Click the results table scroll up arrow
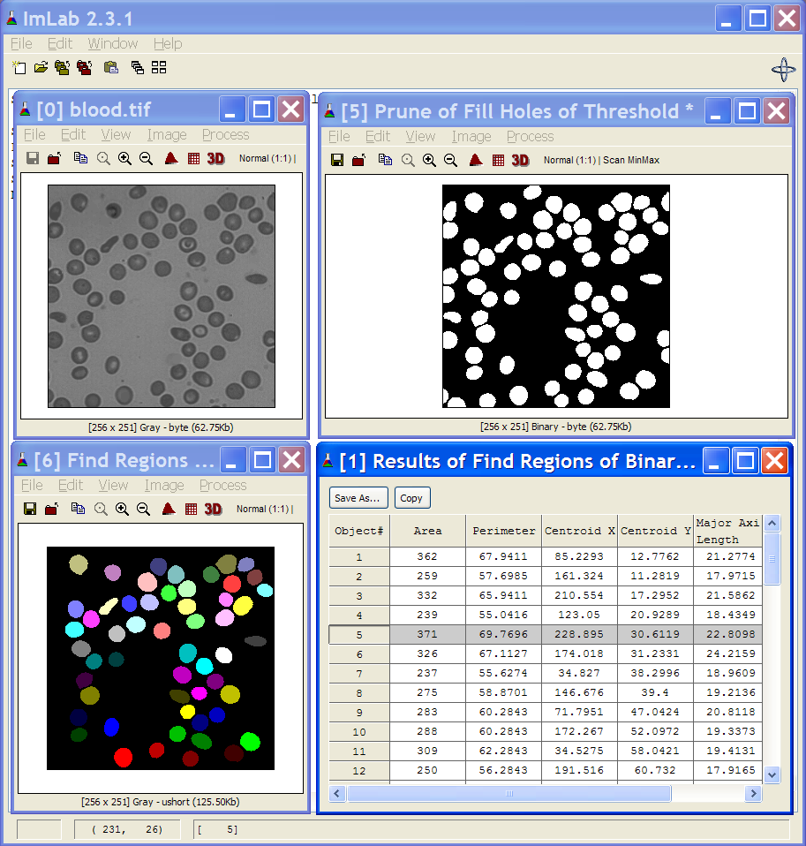The height and width of the screenshot is (846, 806). pyautogui.click(x=772, y=523)
